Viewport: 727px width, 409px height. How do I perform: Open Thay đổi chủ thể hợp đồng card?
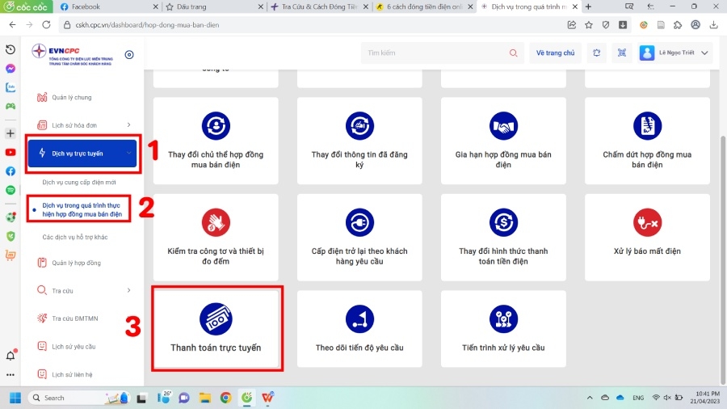[216, 141]
